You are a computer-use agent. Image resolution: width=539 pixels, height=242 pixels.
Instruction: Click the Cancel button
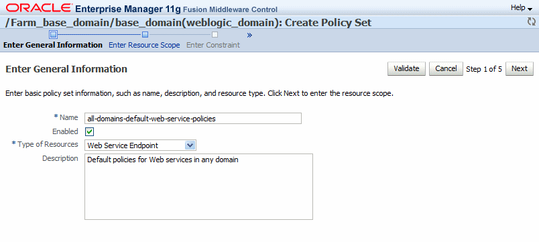coord(446,69)
